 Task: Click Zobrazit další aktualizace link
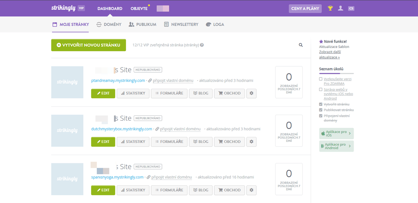tap(330, 55)
